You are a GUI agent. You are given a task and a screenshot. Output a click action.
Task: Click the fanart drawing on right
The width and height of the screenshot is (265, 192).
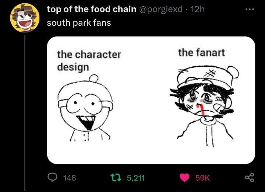204,106
